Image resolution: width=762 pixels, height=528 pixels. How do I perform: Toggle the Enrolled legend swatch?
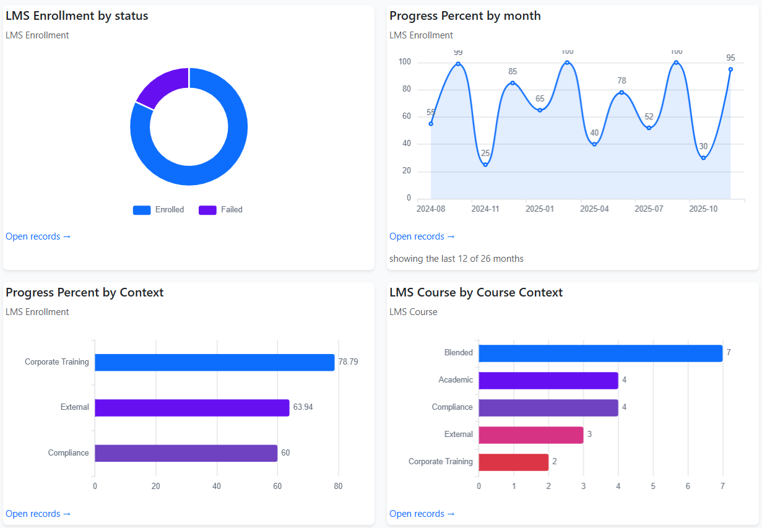142,210
